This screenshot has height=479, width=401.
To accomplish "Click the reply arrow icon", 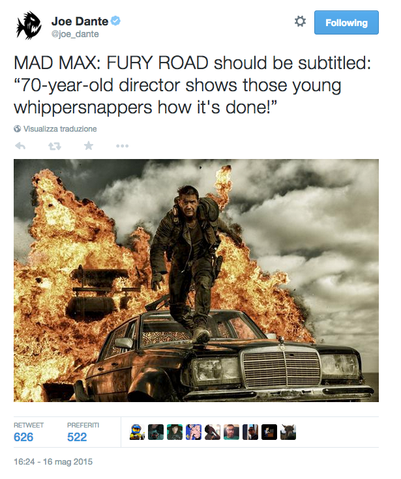I will pyautogui.click(x=20, y=146).
